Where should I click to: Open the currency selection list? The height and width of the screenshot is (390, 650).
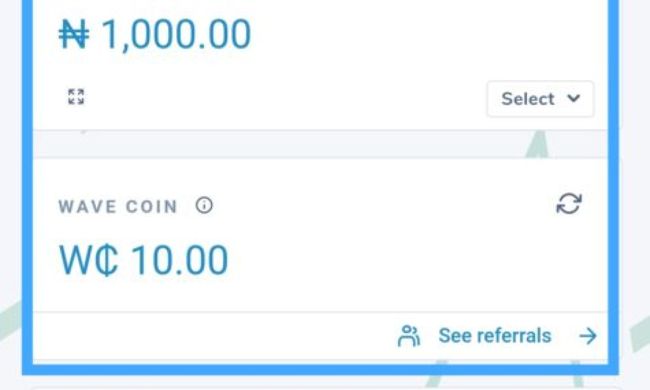click(x=540, y=99)
